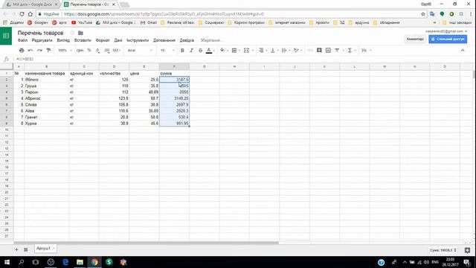
Task: Click the Коментарі button
Action: coord(415,39)
